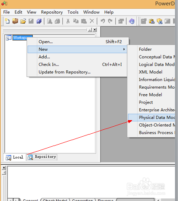The image size is (178, 201).
Task: Click the Redo arrow icon
Action: point(110,21)
